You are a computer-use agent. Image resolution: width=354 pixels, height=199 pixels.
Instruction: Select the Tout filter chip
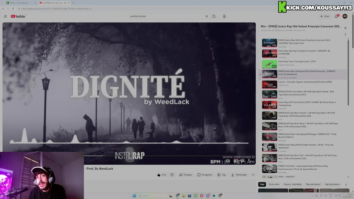tap(262, 184)
